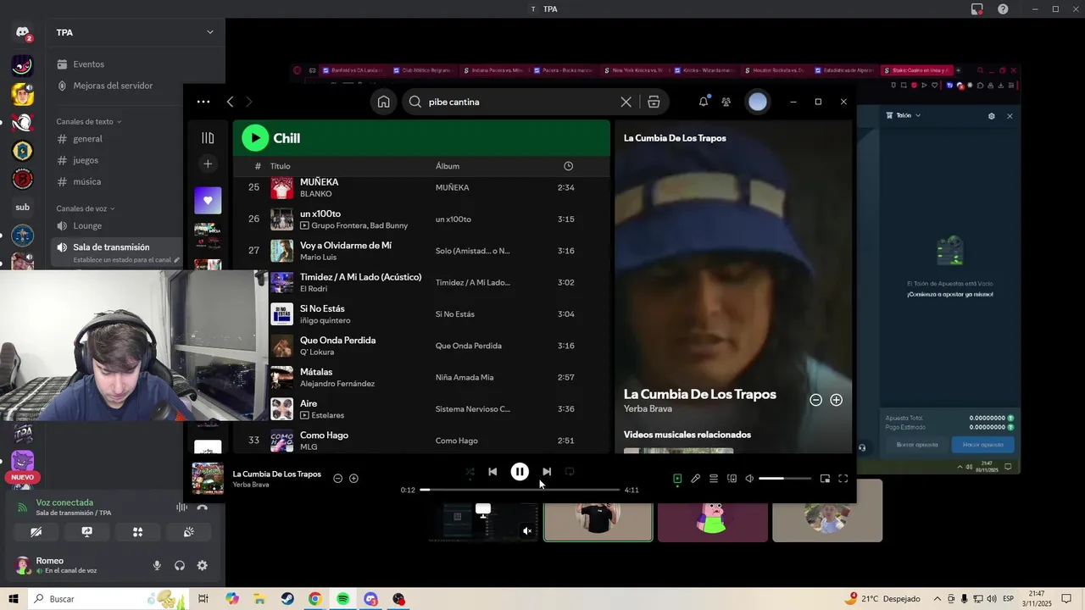Hide this song using panel minus icon
Image resolution: width=1085 pixels, height=610 pixels.
(x=815, y=400)
